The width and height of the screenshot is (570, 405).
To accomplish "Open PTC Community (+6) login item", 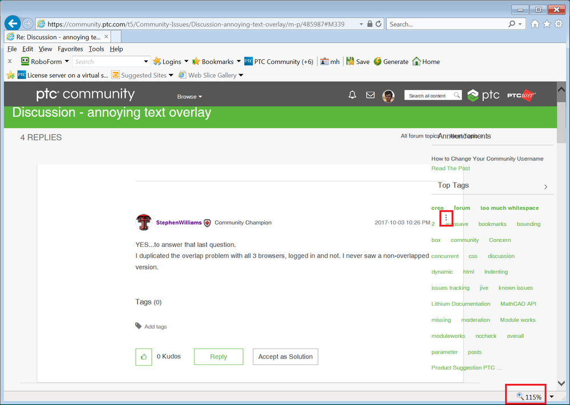I will coord(279,62).
